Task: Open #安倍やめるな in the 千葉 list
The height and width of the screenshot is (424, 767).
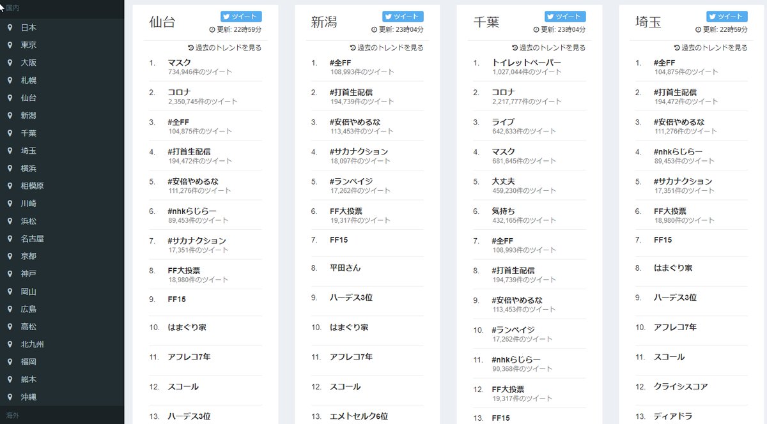Action: [517, 300]
